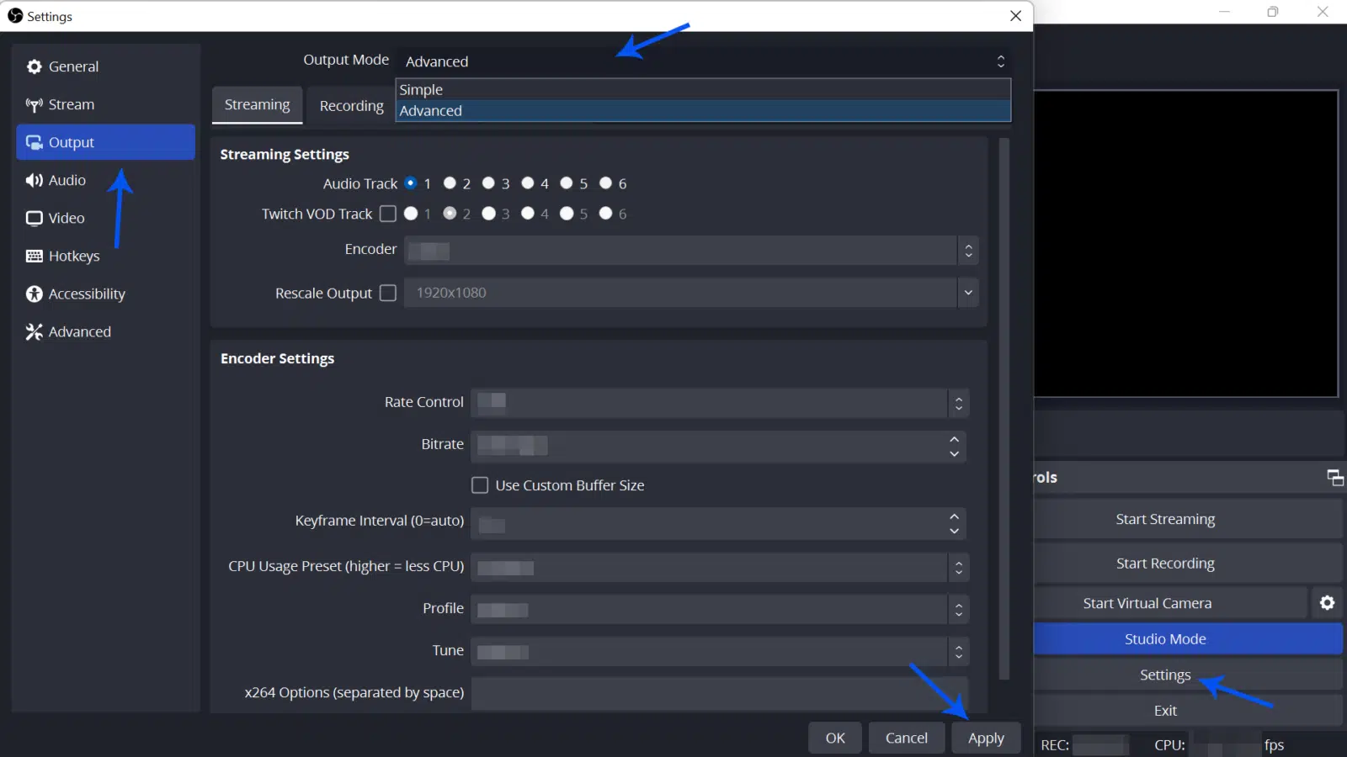Image resolution: width=1347 pixels, height=757 pixels.
Task: Decrease Keyframe Interval with down arrow
Action: pyautogui.click(x=954, y=531)
